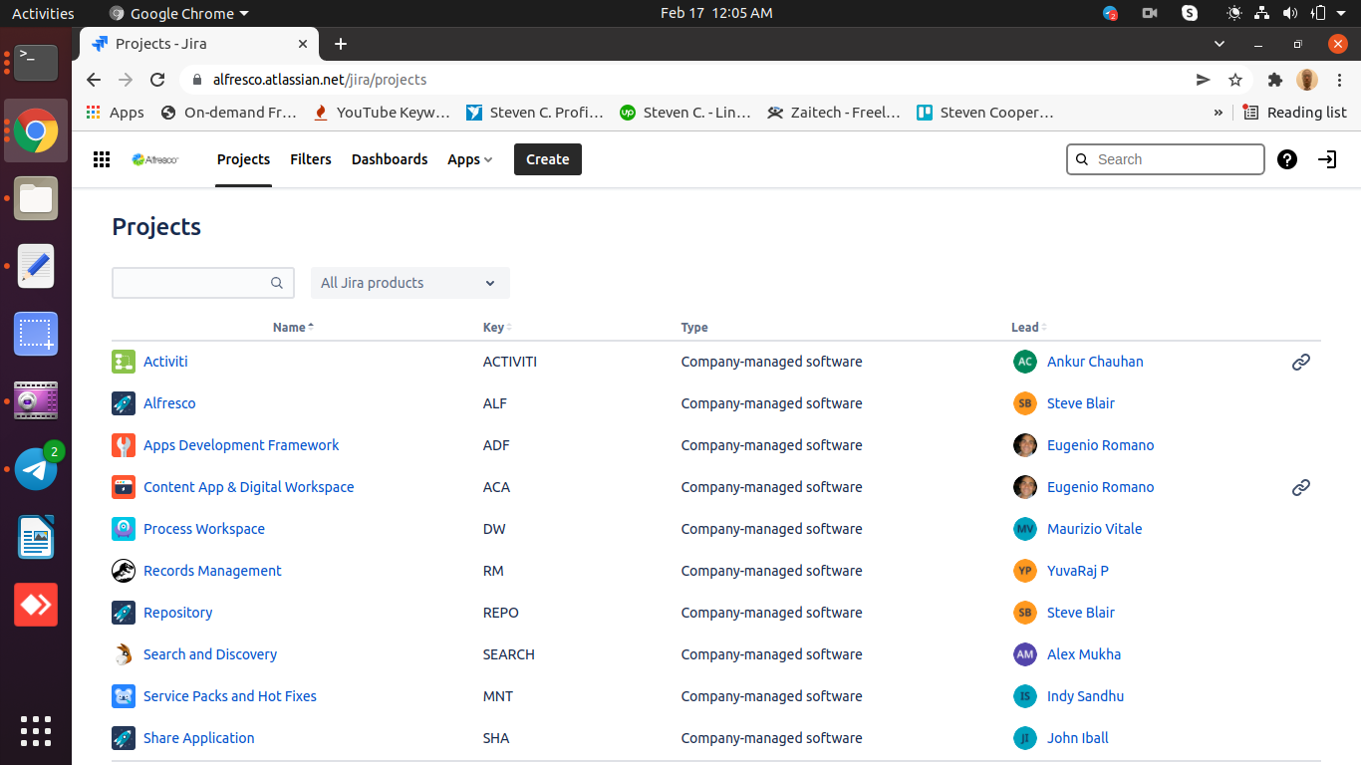Open the Jira app switcher grid icon

(x=102, y=159)
